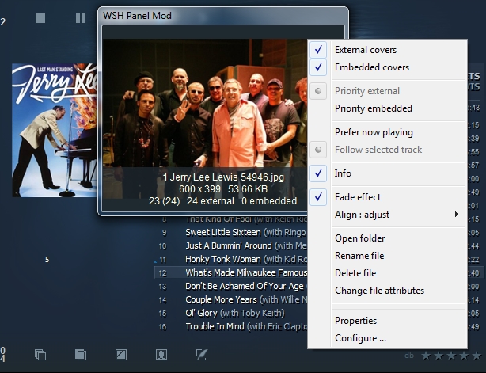Toggle Embedded covers checkbox
The width and height of the screenshot is (486, 373).
point(371,67)
